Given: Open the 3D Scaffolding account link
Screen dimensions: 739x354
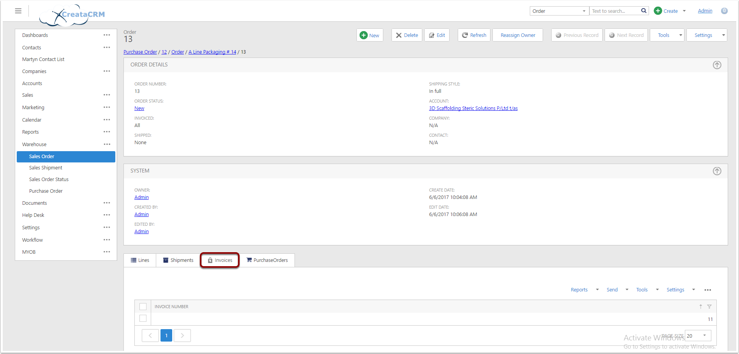Looking at the screenshot, I should point(473,108).
